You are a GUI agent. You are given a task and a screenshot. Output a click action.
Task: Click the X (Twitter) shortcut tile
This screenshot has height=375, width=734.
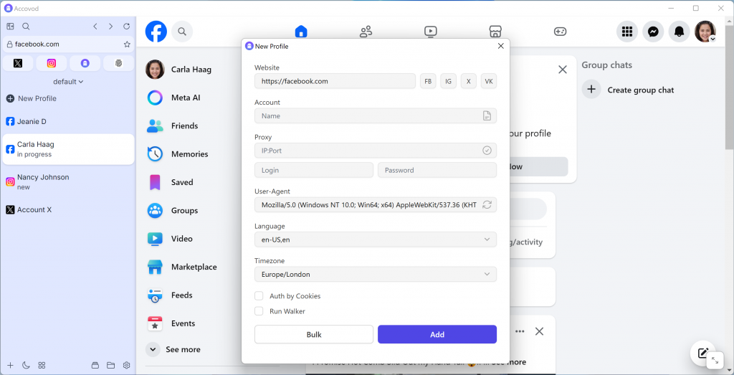coord(18,63)
